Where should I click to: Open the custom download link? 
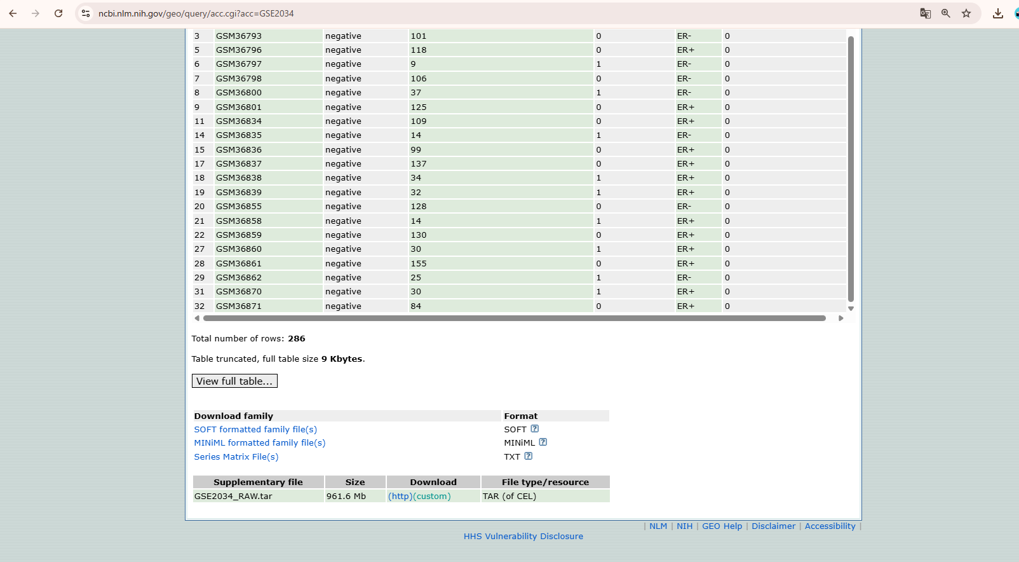click(x=432, y=497)
